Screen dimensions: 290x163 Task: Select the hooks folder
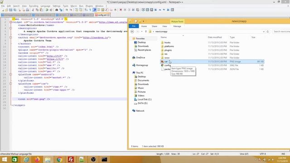coord(167,43)
